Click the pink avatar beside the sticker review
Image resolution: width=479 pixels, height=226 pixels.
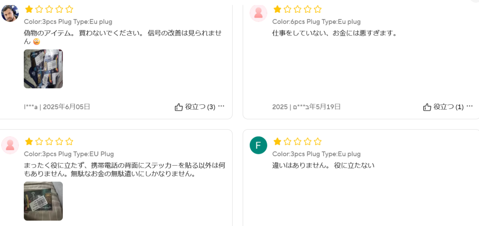(10, 146)
